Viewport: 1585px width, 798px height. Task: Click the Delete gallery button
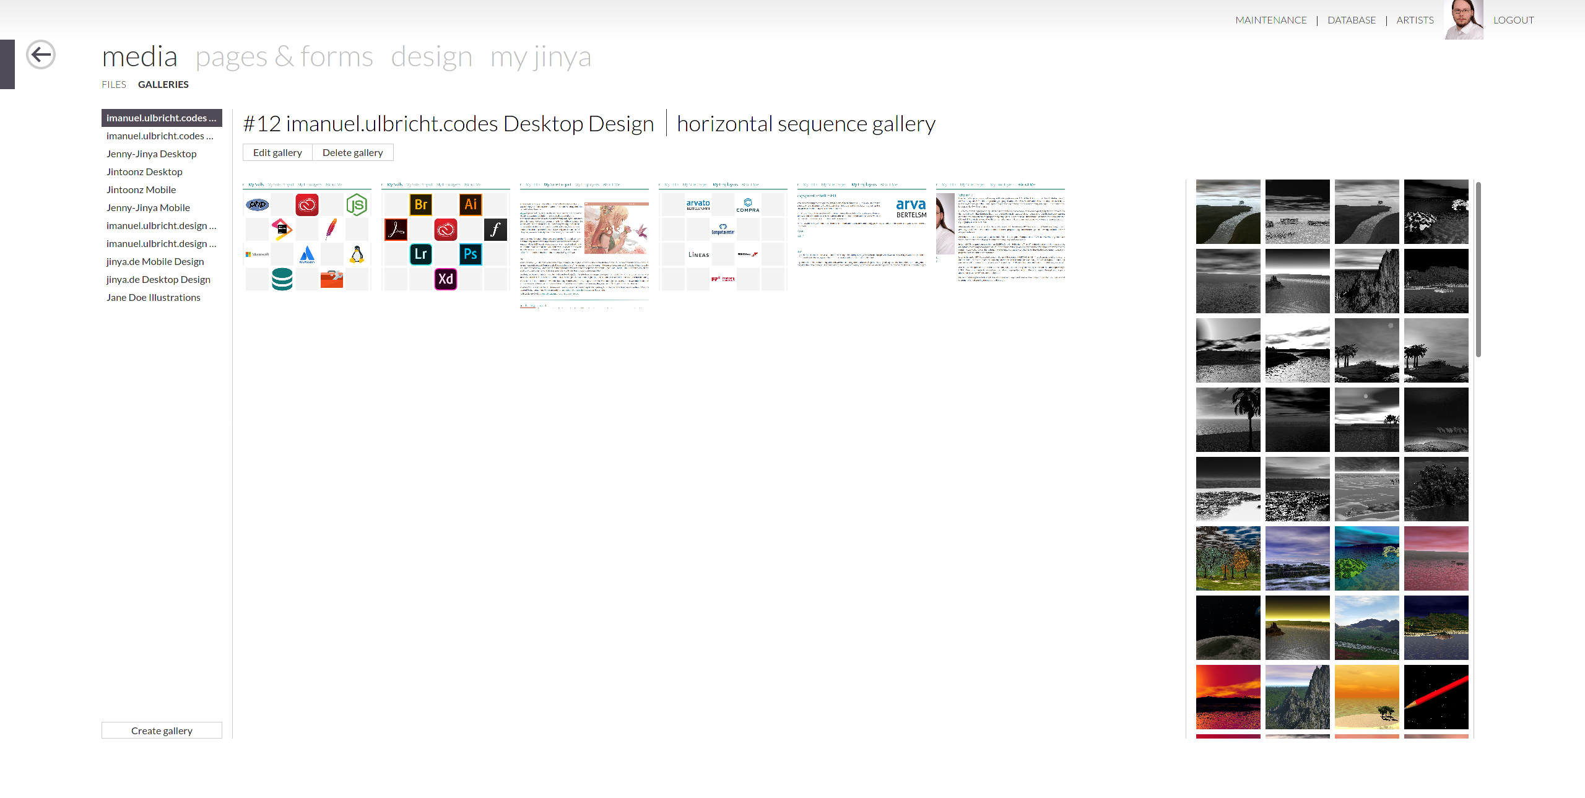(352, 152)
